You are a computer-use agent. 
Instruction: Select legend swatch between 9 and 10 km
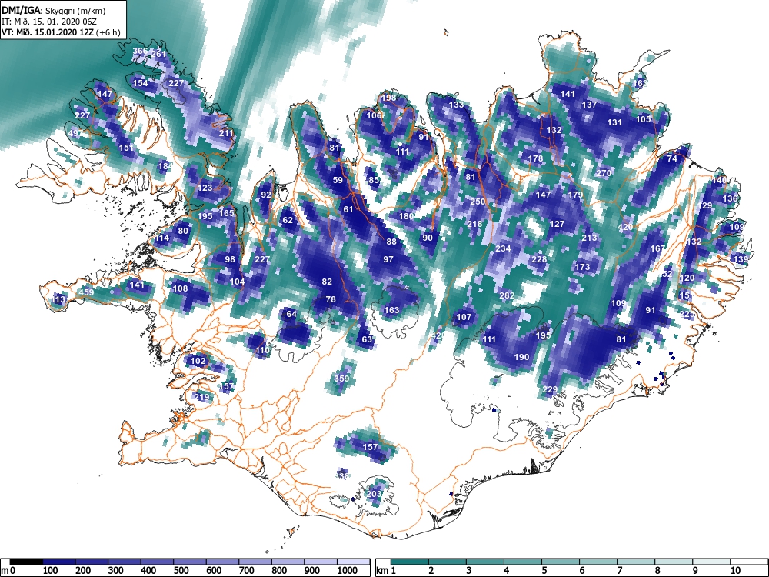tap(711, 562)
